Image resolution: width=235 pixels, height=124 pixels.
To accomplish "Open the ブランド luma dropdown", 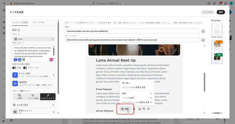I will point(34,39).
